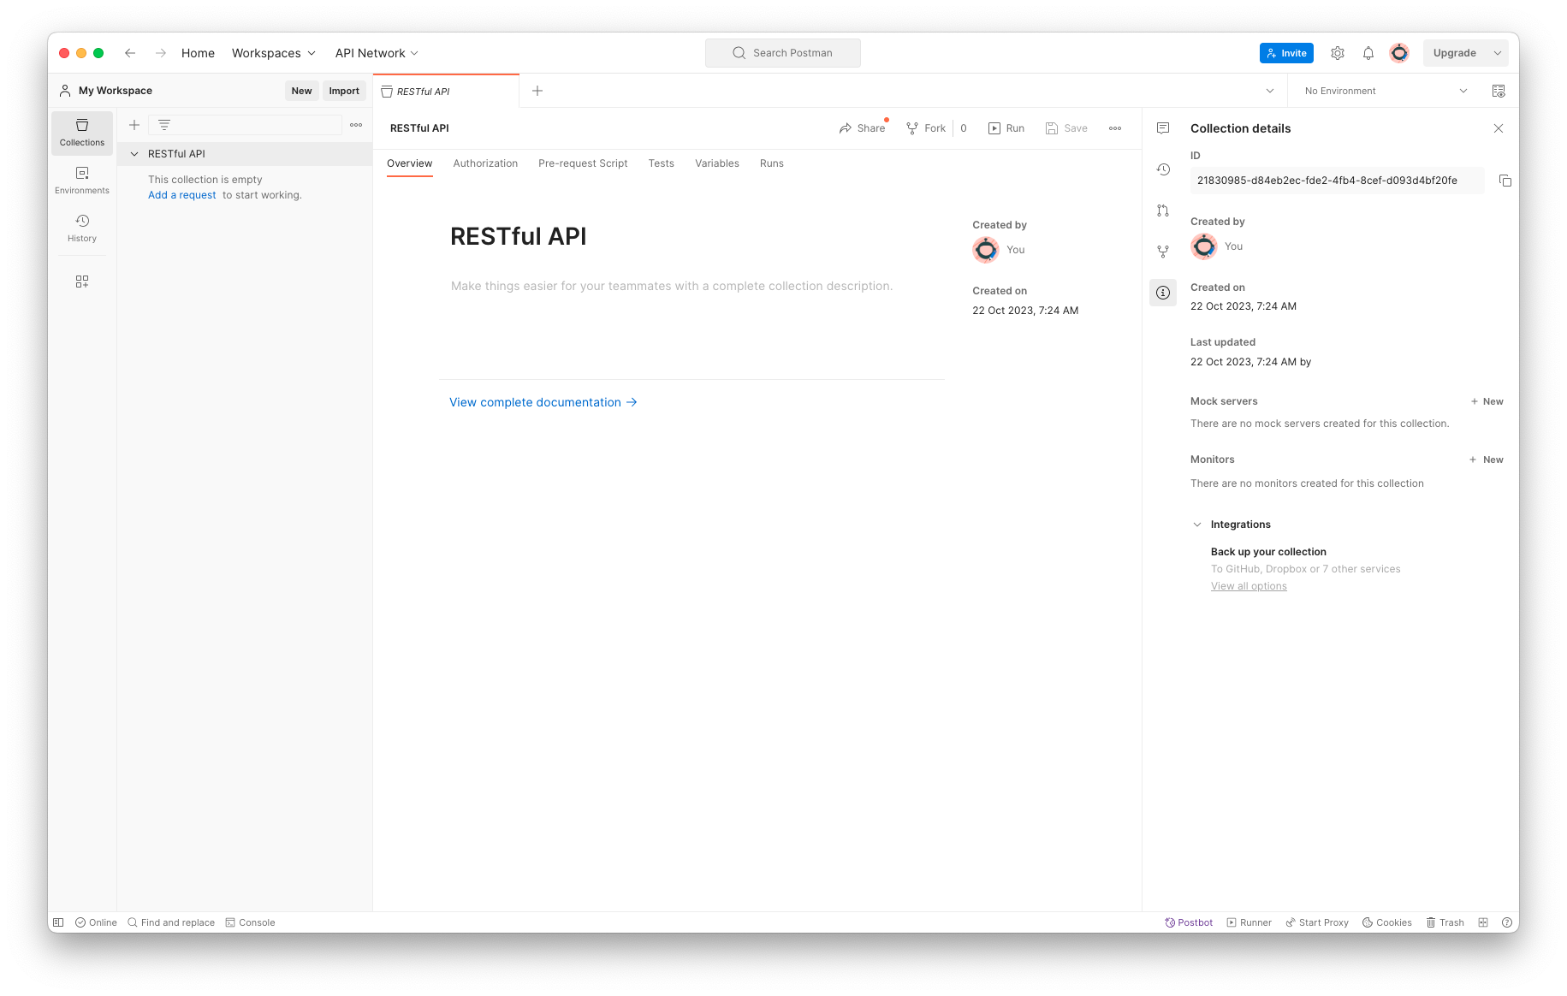Go to Home

198,53
